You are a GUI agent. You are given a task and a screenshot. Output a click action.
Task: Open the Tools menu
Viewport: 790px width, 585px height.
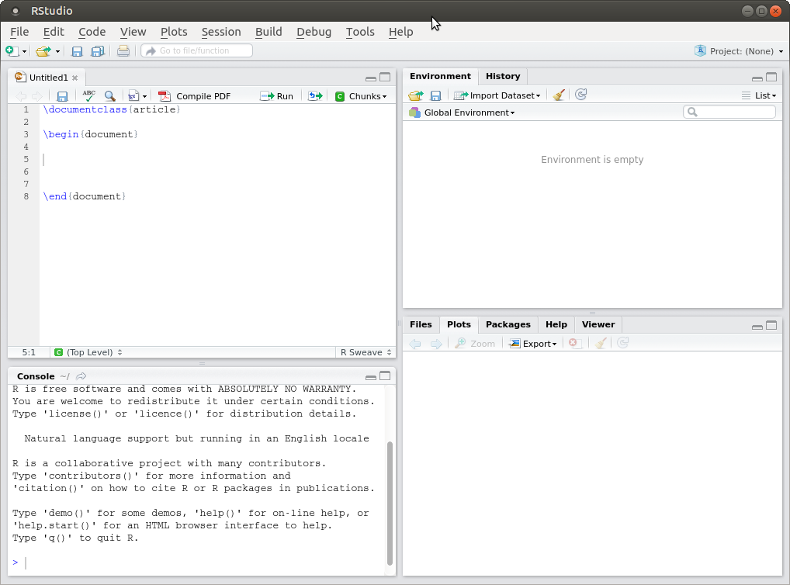point(360,32)
